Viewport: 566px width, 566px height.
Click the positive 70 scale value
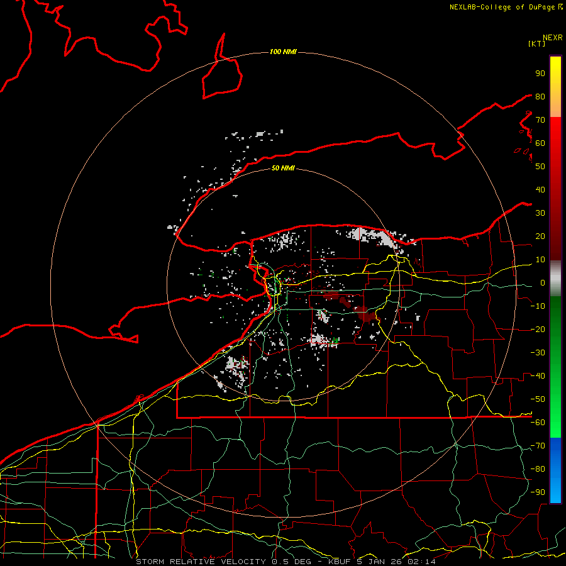pyautogui.click(x=540, y=120)
